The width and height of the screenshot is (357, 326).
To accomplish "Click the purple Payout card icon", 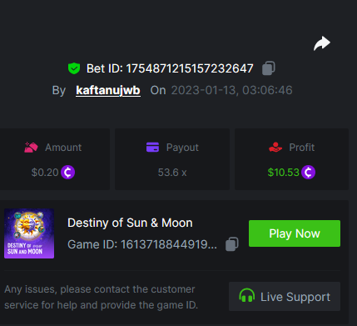I will pos(152,148).
